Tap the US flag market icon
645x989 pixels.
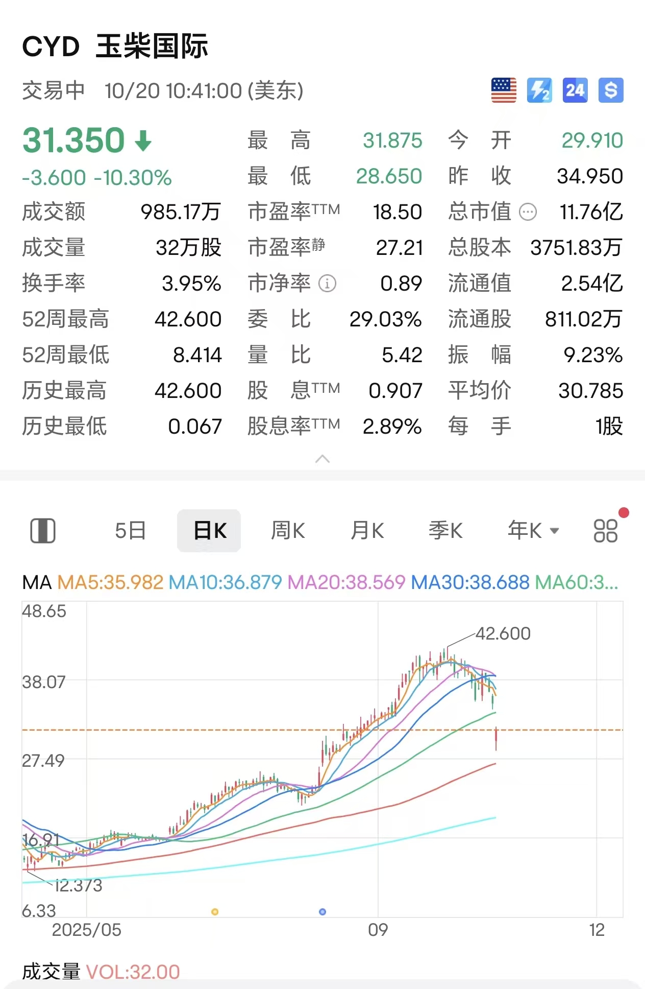[504, 90]
